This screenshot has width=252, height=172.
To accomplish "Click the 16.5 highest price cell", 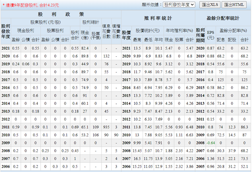I will click(x=137, y=158).
